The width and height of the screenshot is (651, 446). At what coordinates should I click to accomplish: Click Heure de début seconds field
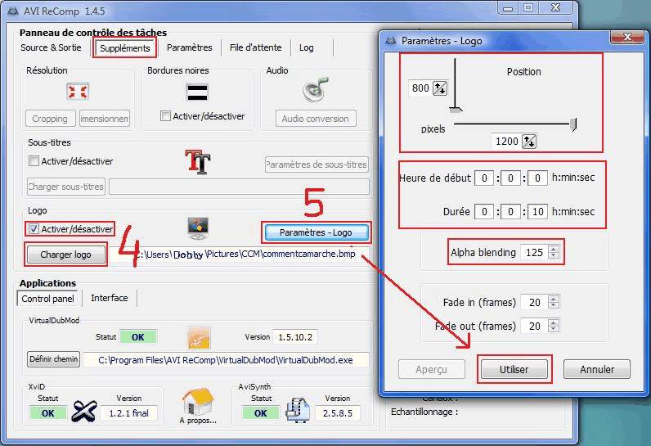coord(537,178)
